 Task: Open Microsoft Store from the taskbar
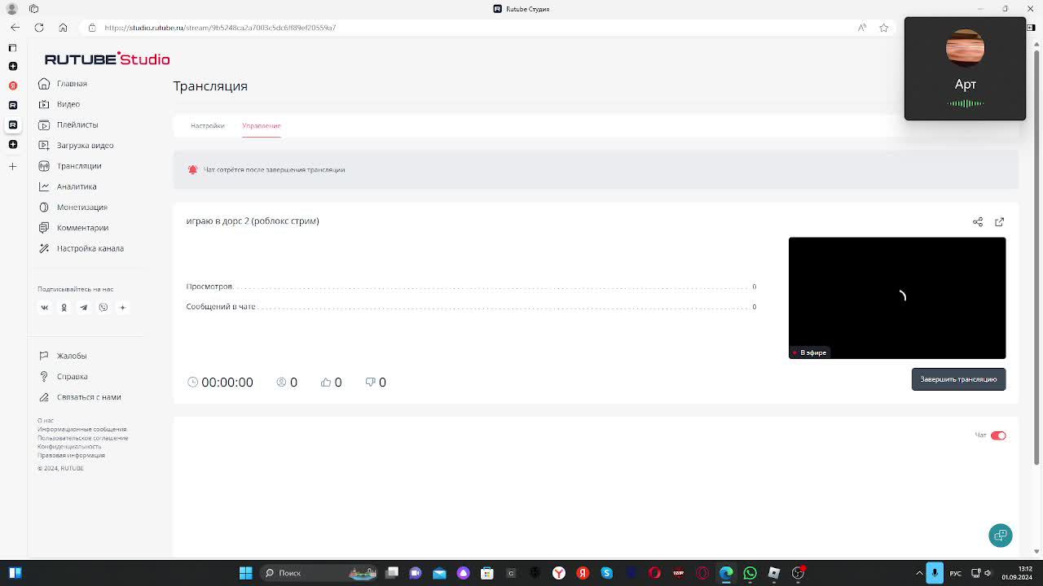pos(487,573)
